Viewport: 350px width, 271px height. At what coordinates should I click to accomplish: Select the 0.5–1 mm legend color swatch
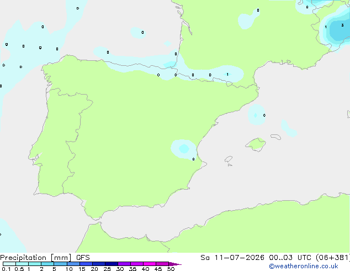(x=22, y=264)
